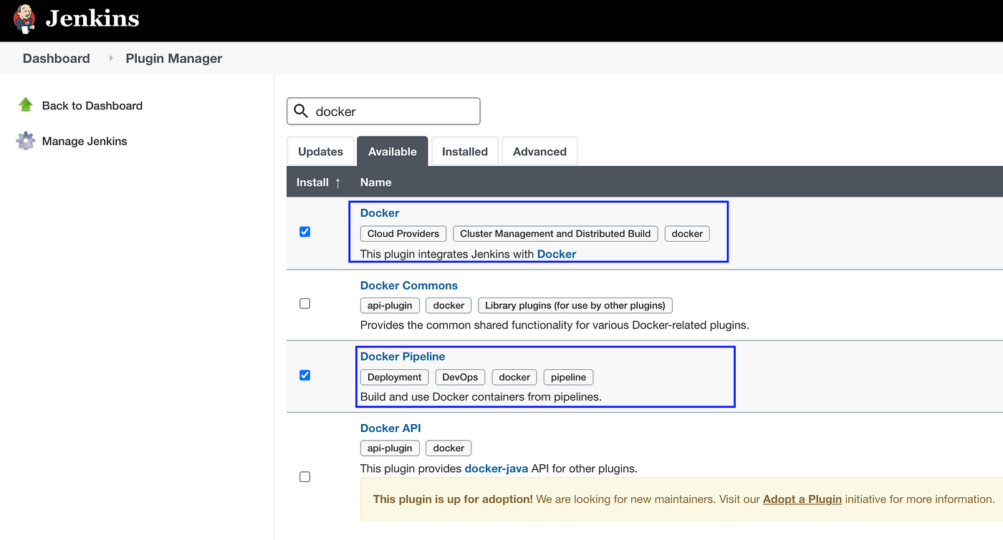Open the Docker API plugin link
Image resolution: width=1003 pixels, height=540 pixels.
pyautogui.click(x=390, y=428)
